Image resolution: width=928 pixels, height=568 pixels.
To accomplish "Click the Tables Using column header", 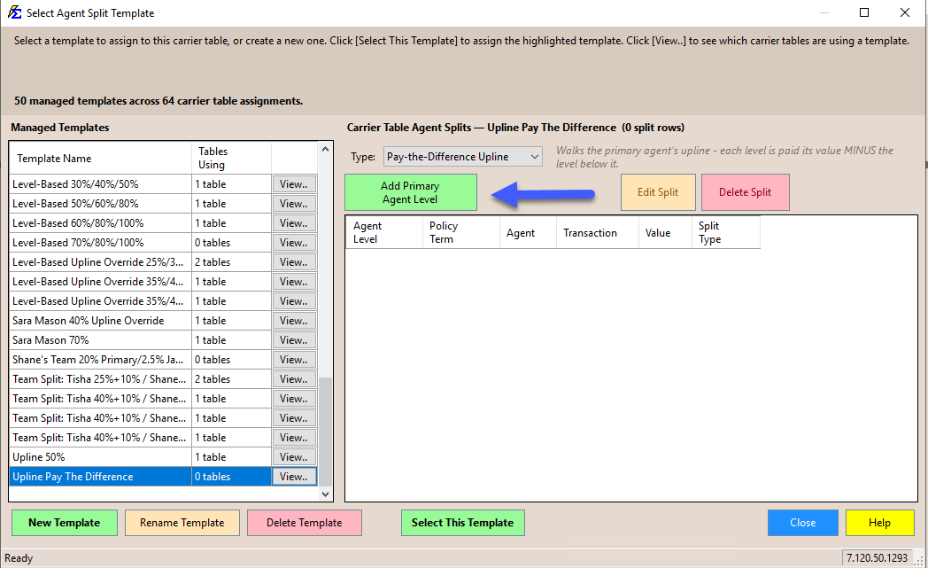I will pyautogui.click(x=231, y=158).
